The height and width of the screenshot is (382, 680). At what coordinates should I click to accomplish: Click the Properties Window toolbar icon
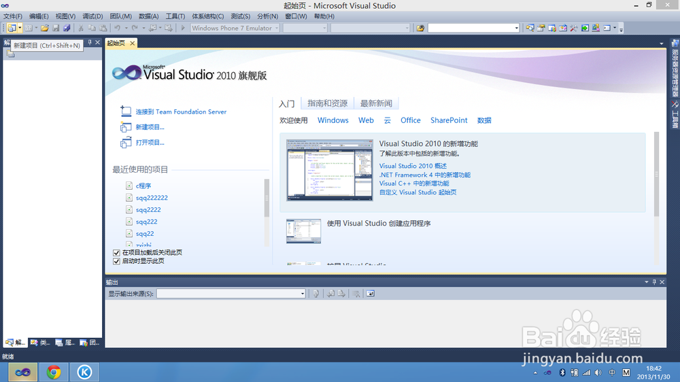pos(541,28)
